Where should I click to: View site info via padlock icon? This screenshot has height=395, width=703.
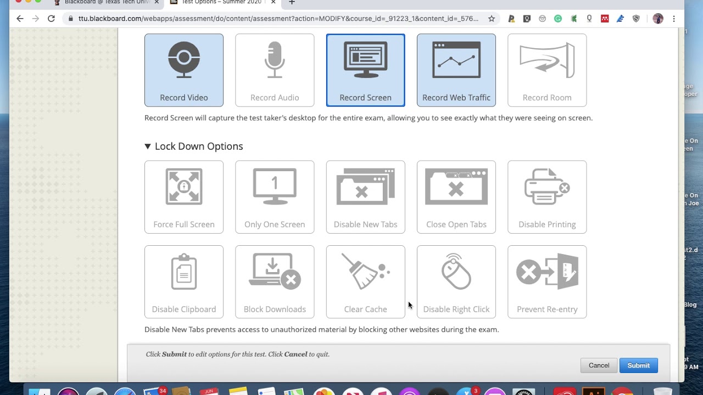click(71, 19)
